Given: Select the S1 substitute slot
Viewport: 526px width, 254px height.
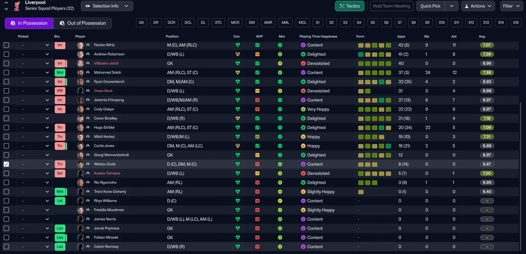Looking at the screenshot, I should [318, 23].
